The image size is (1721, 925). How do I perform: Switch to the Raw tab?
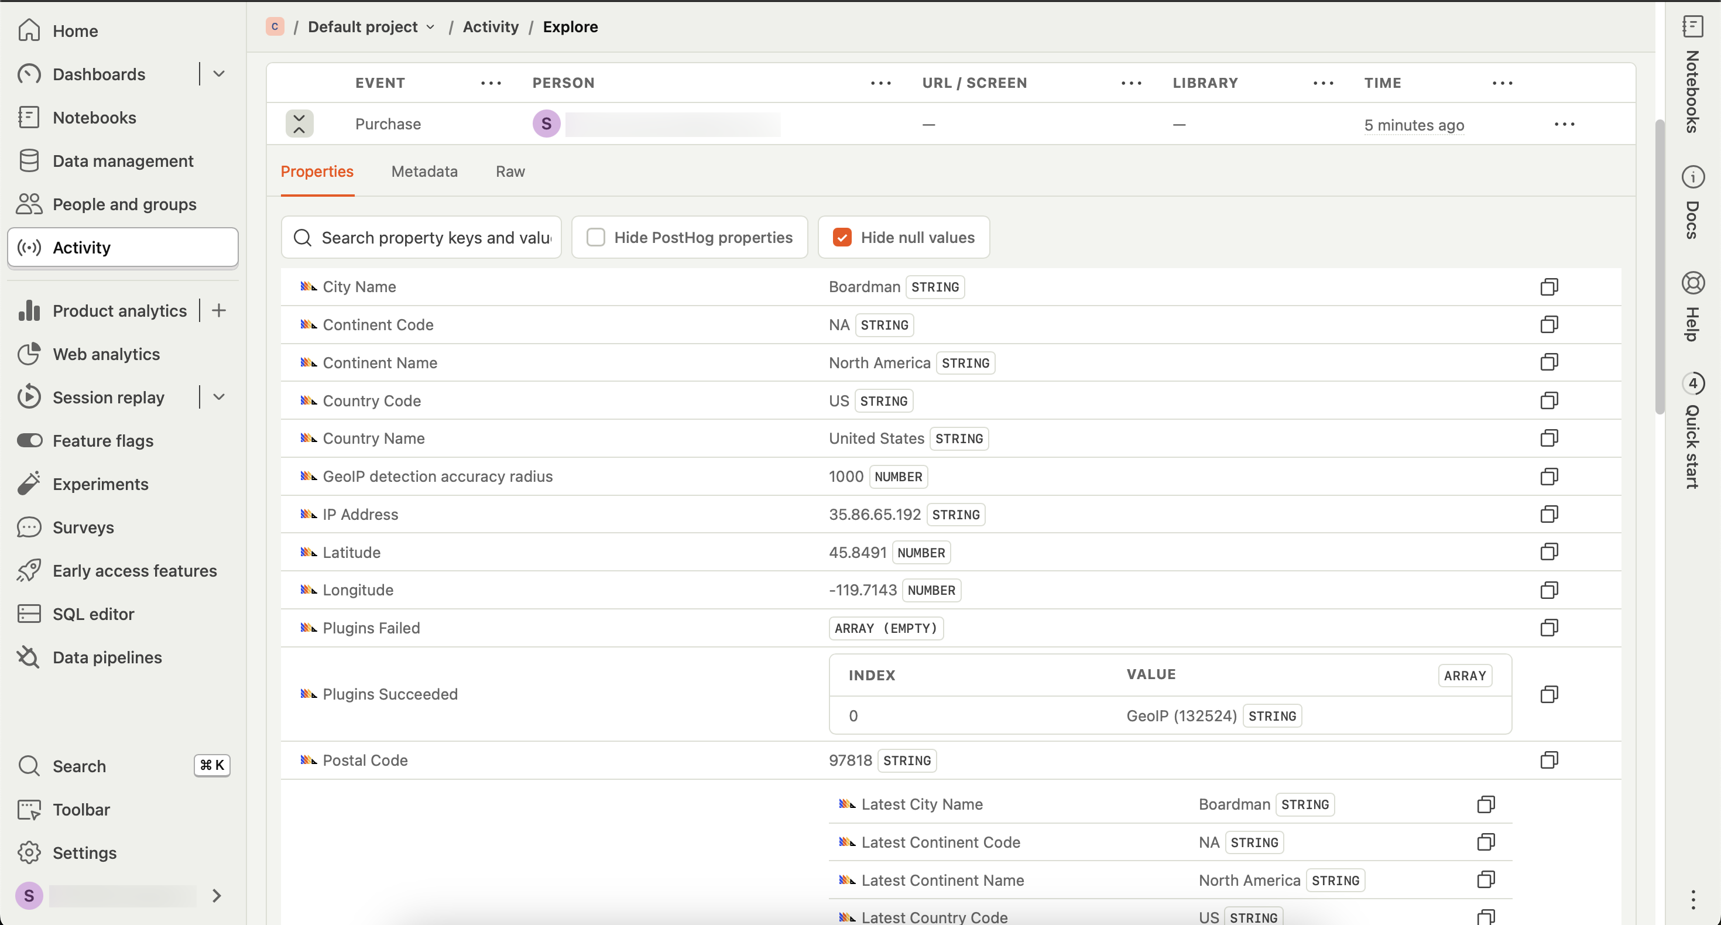pyautogui.click(x=510, y=172)
